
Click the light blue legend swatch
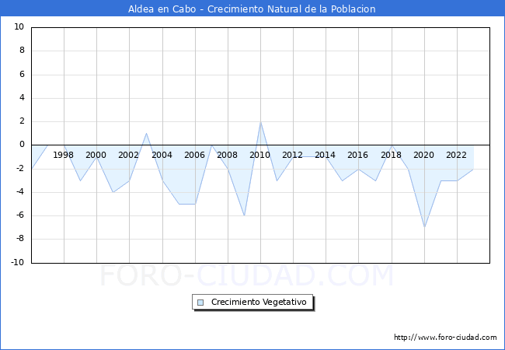[x=200, y=303]
